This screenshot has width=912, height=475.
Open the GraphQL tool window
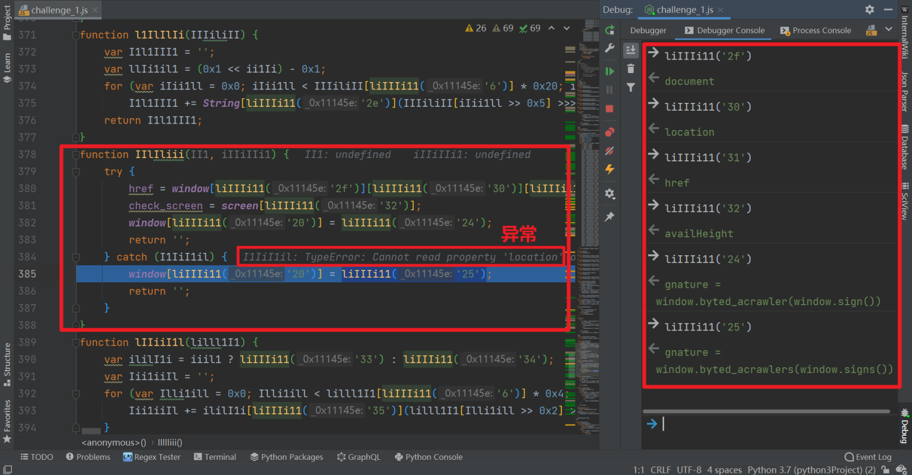pyautogui.click(x=359, y=457)
